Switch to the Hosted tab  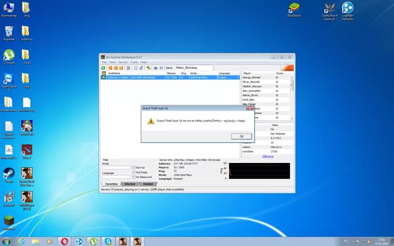click(148, 184)
